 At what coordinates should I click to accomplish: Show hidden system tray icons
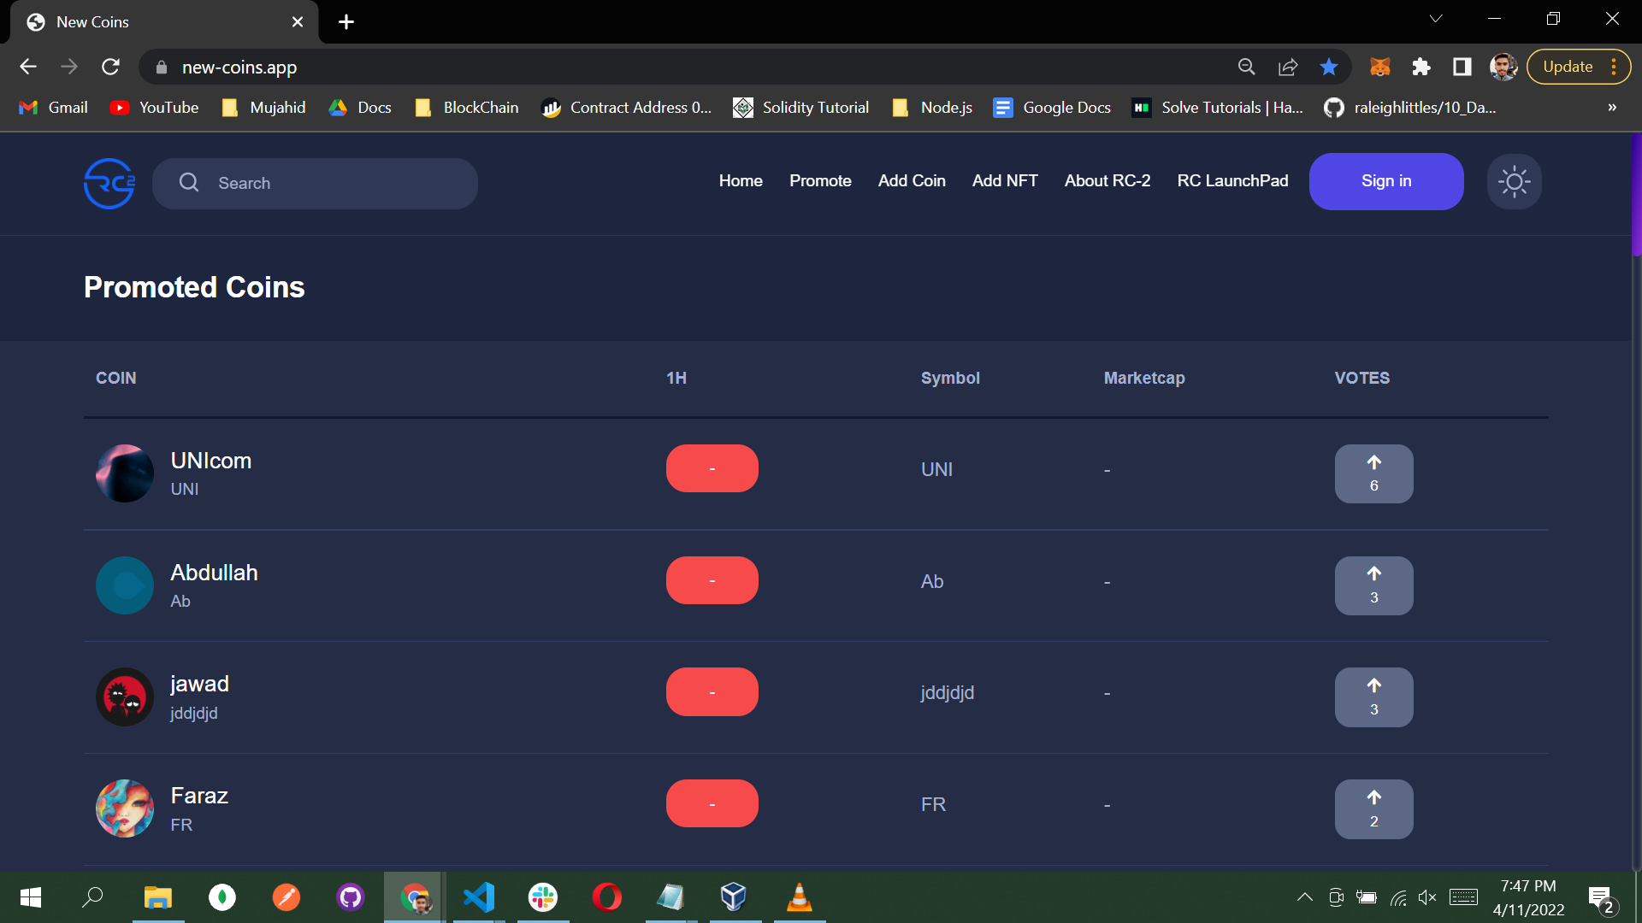[x=1304, y=897]
